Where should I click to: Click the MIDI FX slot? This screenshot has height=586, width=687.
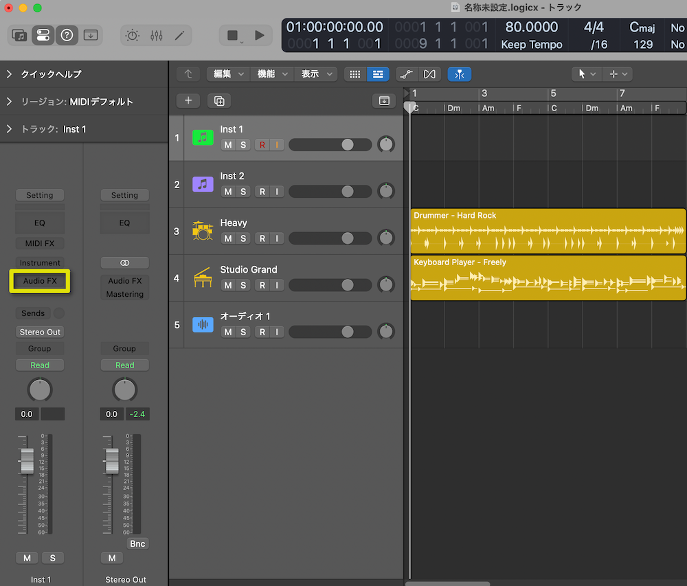[40, 243]
